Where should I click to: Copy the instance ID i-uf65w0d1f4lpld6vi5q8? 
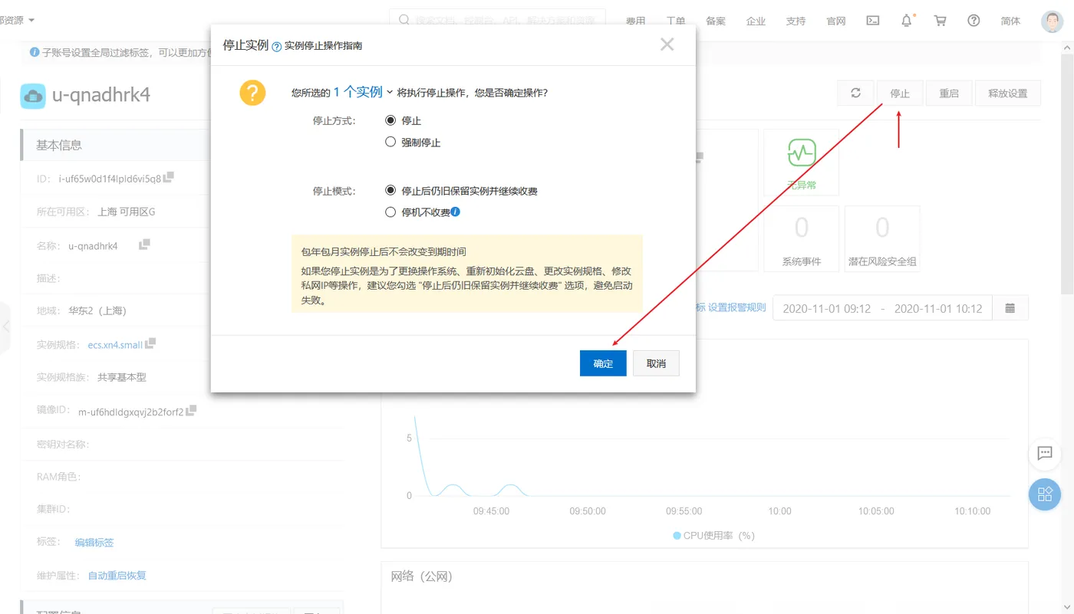[x=169, y=177]
